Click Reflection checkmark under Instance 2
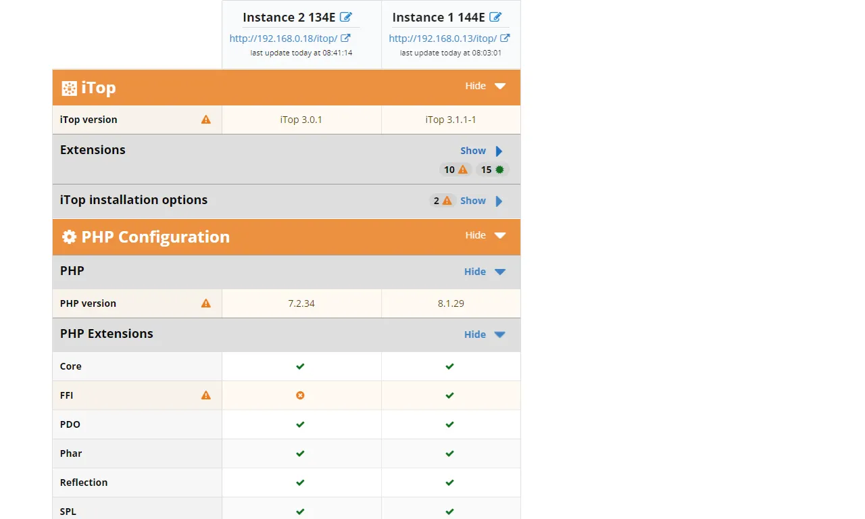865x519 pixels. (300, 483)
